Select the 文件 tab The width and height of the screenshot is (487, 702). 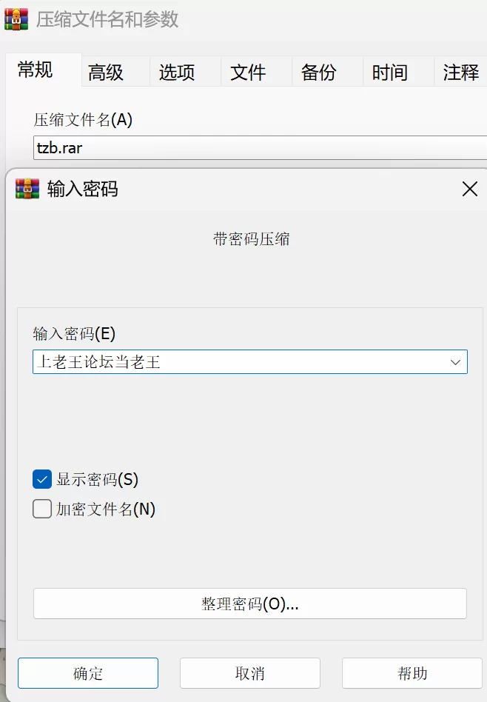(248, 72)
